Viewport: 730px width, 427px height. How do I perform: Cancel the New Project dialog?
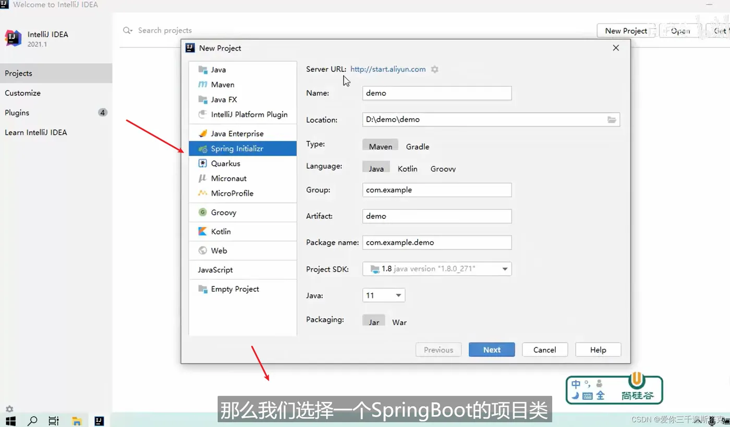coord(545,350)
